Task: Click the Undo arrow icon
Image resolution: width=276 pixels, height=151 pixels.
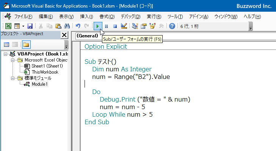Action: 78,26
